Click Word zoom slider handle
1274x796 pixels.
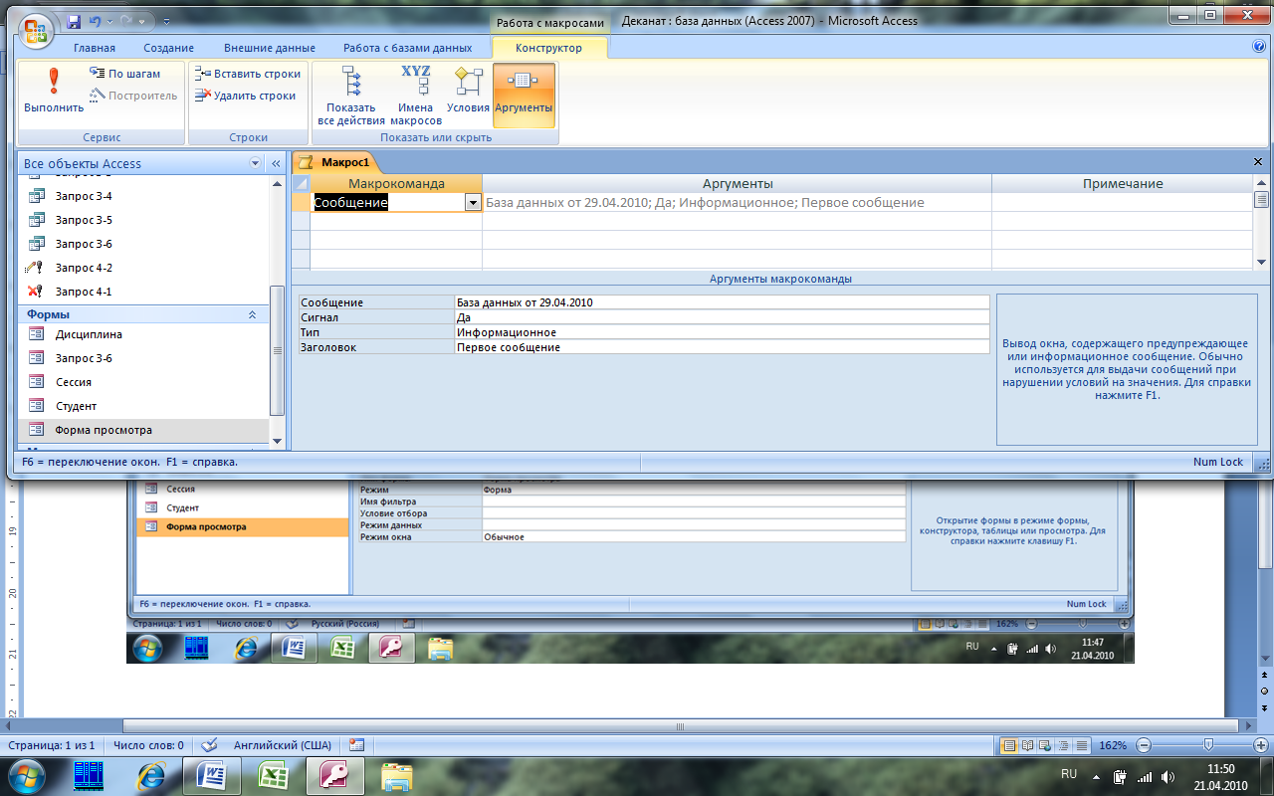click(x=1208, y=744)
